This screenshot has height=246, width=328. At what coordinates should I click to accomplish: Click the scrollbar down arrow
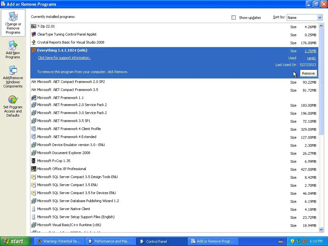(x=321, y=229)
